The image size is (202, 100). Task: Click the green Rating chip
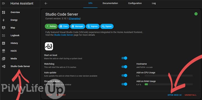51,26
